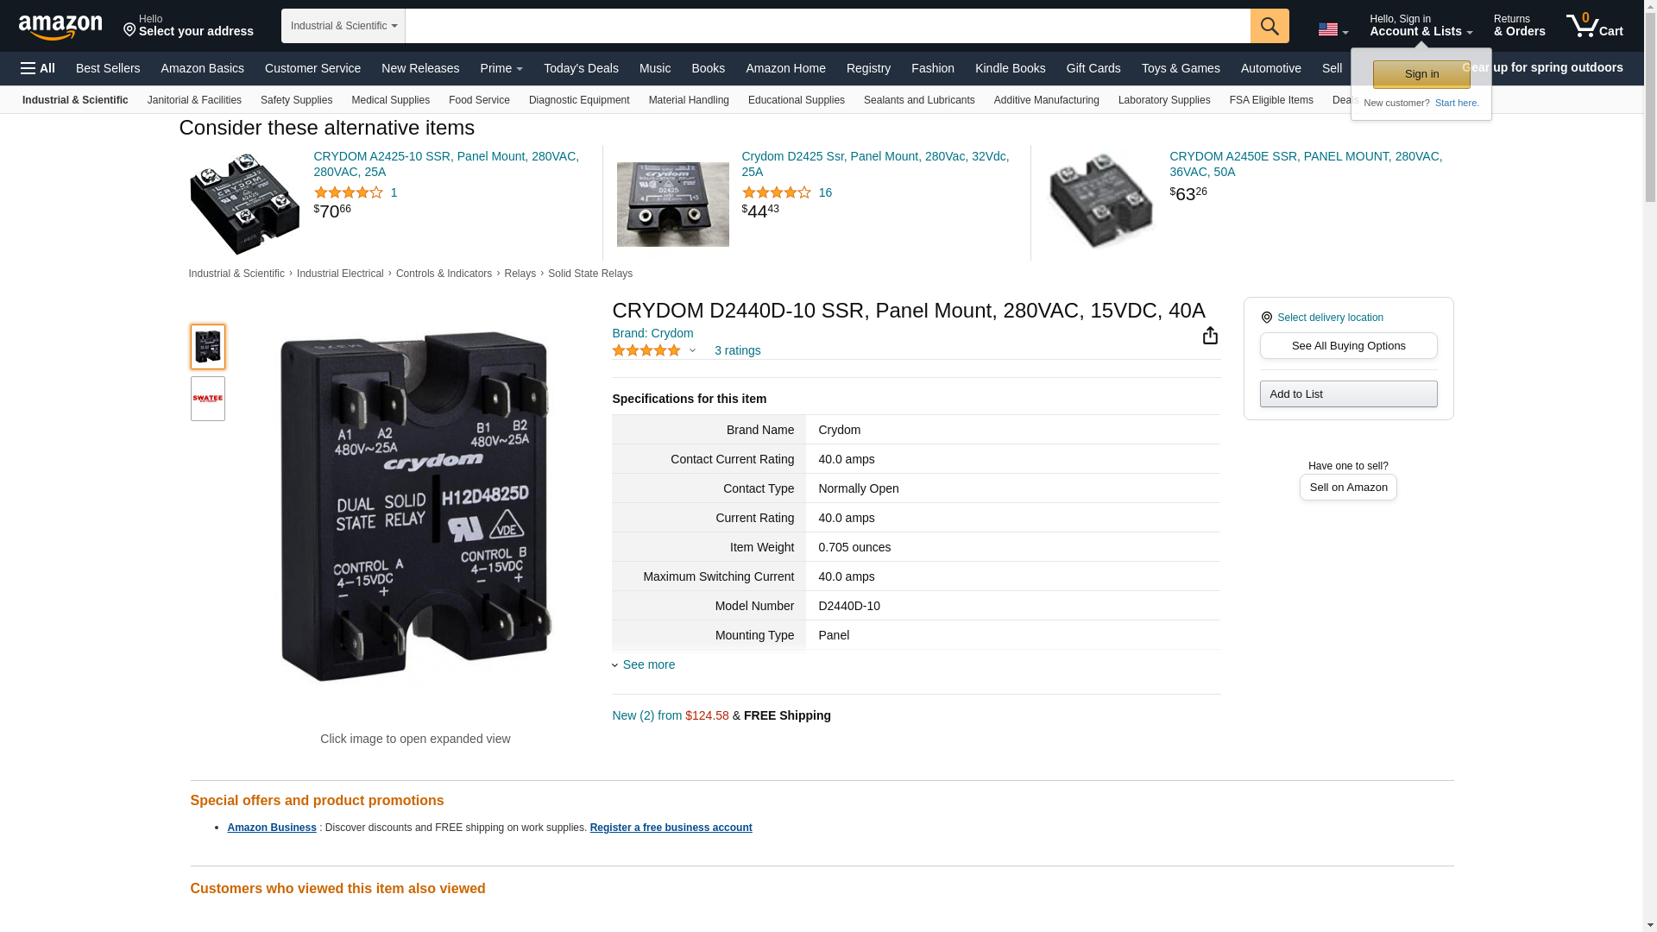Click the magnifying glass search button
The image size is (1657, 932).
(x=1269, y=26)
